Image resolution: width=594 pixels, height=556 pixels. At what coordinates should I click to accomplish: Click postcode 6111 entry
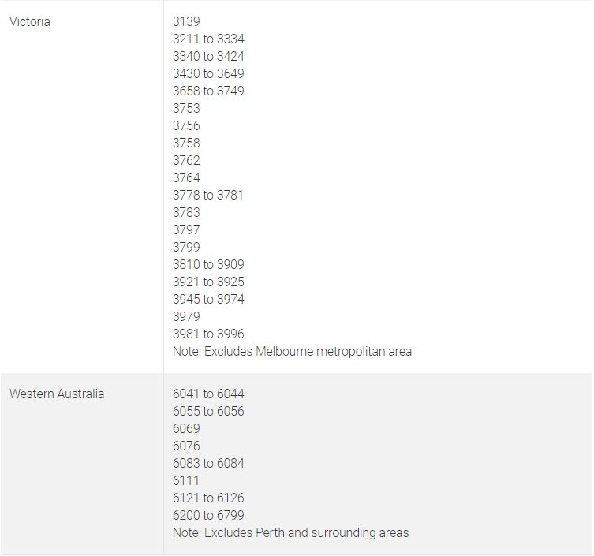point(185,480)
